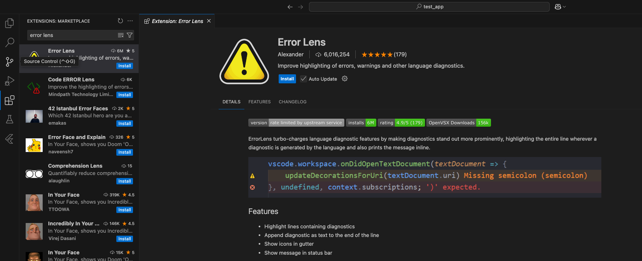The height and width of the screenshot is (261, 642).
Task: Install the Comprehension Lens extension
Action: 125,181
